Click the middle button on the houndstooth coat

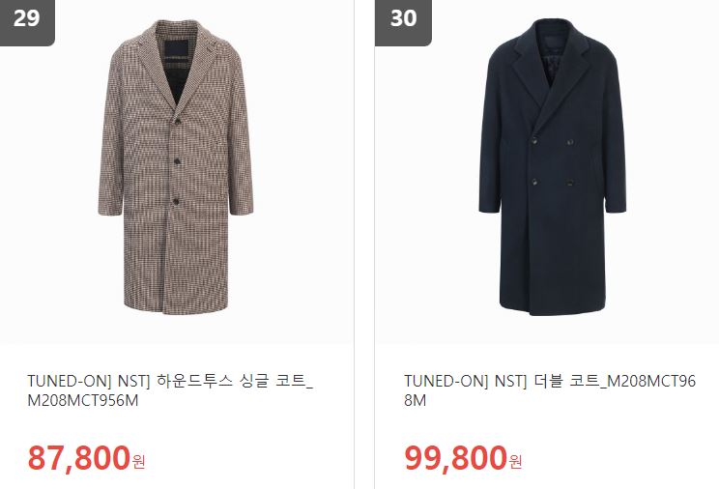[x=177, y=161]
